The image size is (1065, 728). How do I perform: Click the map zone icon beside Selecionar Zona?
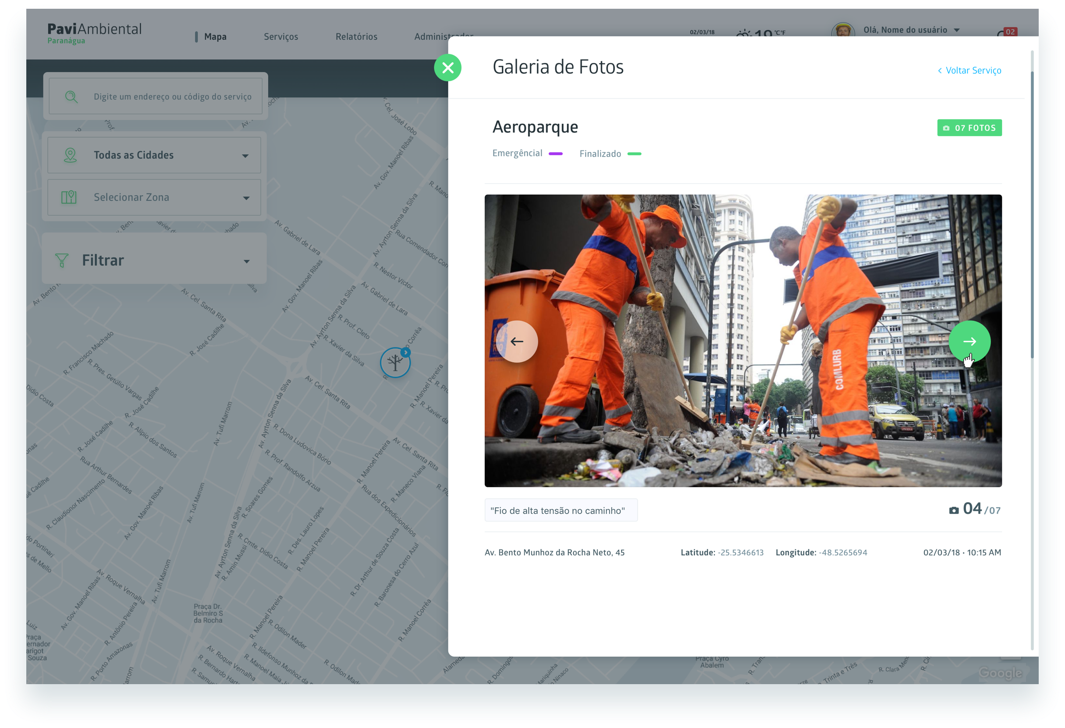pos(69,197)
